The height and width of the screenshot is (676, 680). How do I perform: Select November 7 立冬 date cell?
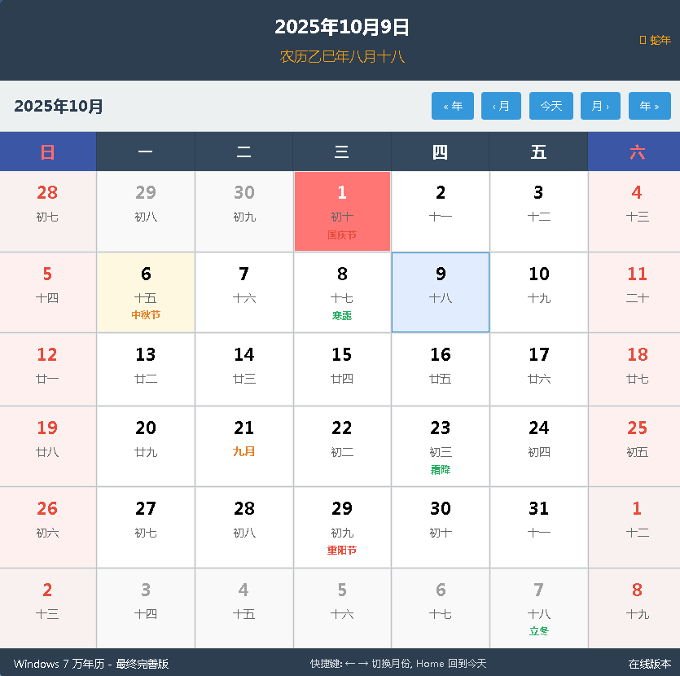point(538,608)
